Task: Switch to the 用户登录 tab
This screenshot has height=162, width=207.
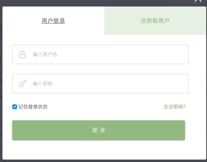Action: click(x=53, y=21)
